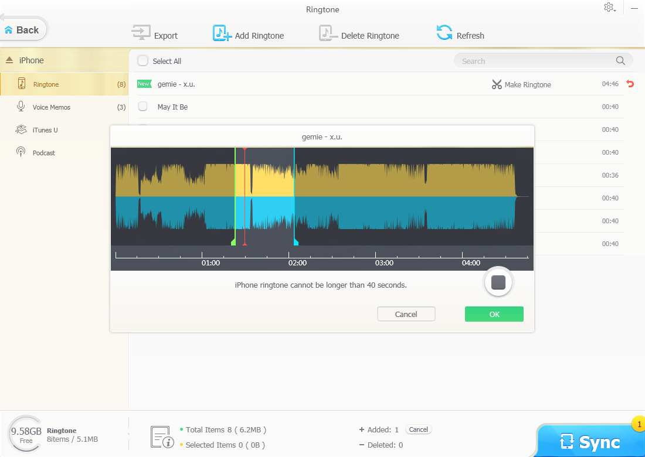Open the settings gear menu

[x=609, y=8]
